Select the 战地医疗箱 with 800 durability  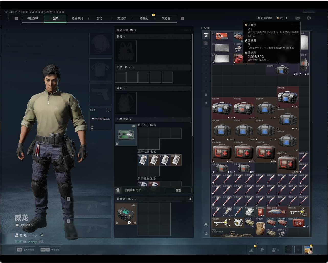(222, 152)
